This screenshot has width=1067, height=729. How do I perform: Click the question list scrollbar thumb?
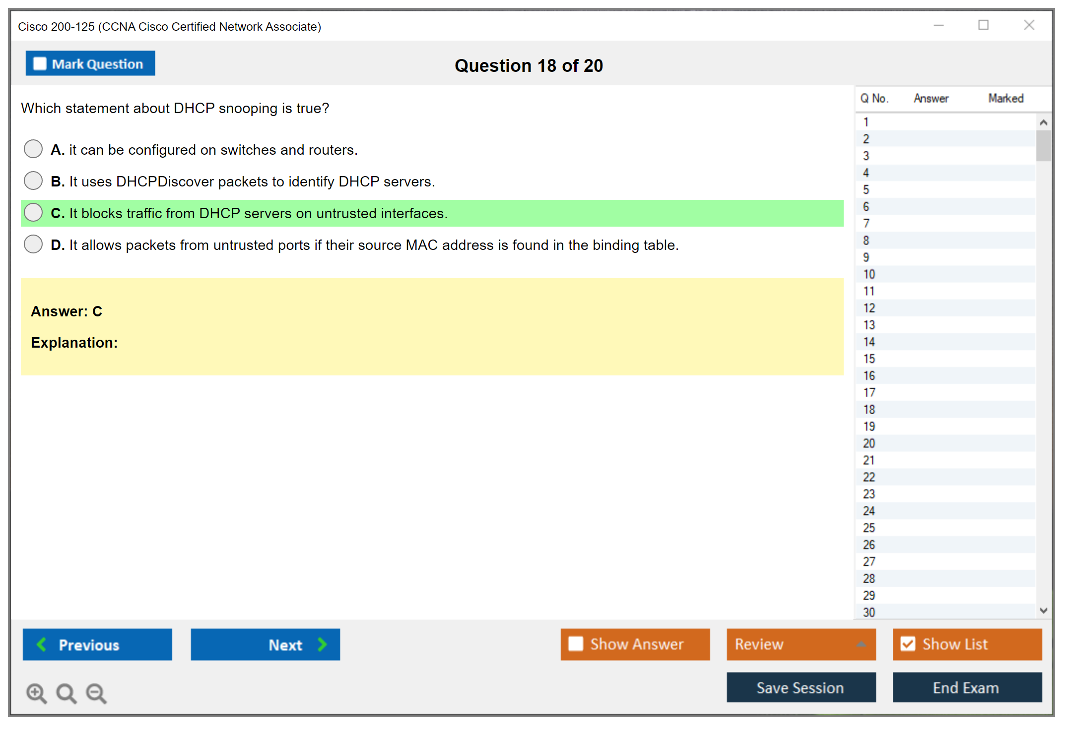click(1043, 146)
